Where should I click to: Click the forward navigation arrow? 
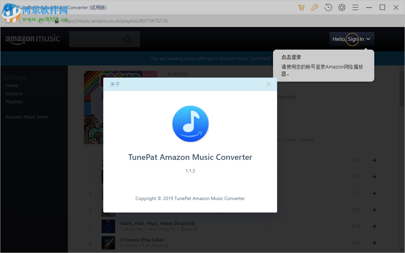30,21
